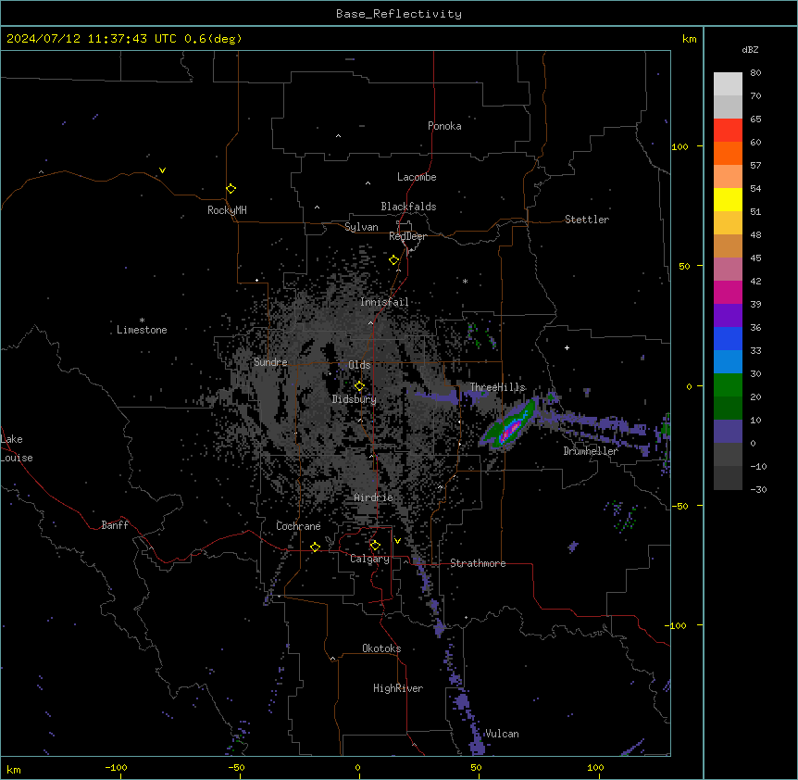Click the 100 tick on right vertical axis
The image size is (798, 780).
680,146
